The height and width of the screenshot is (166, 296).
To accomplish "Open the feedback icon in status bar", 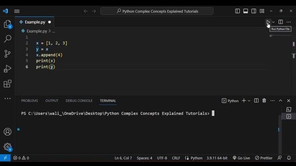I will click(280, 158).
